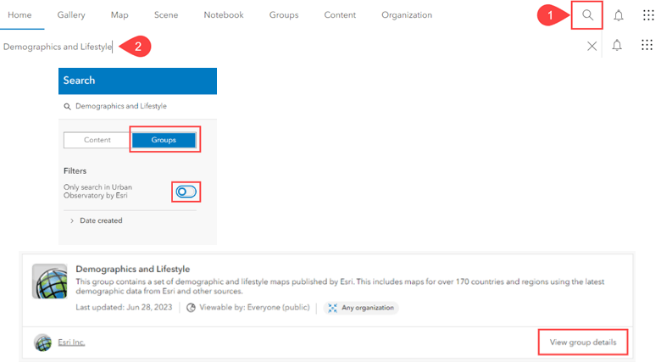Open the Esri Inc. owner link
Image resolution: width=661 pixels, height=362 pixels.
tap(71, 343)
